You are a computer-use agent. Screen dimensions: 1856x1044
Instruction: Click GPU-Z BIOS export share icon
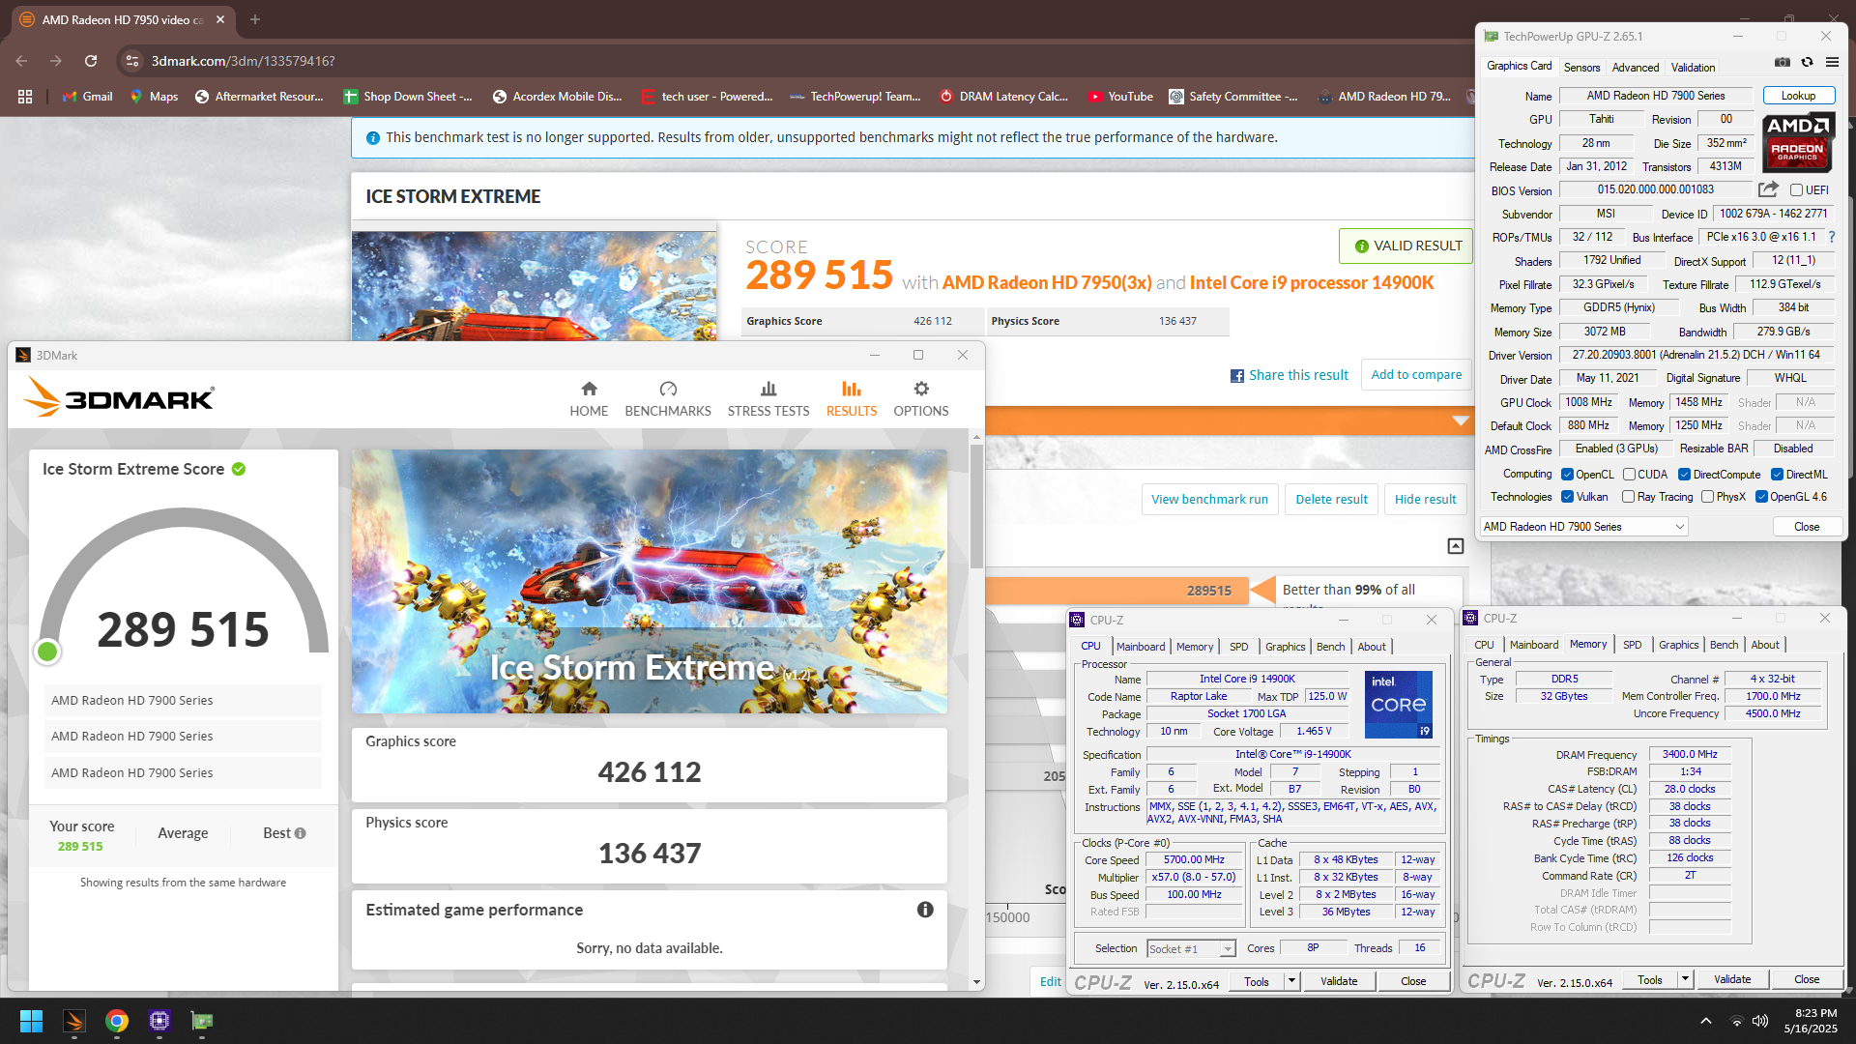point(1768,189)
